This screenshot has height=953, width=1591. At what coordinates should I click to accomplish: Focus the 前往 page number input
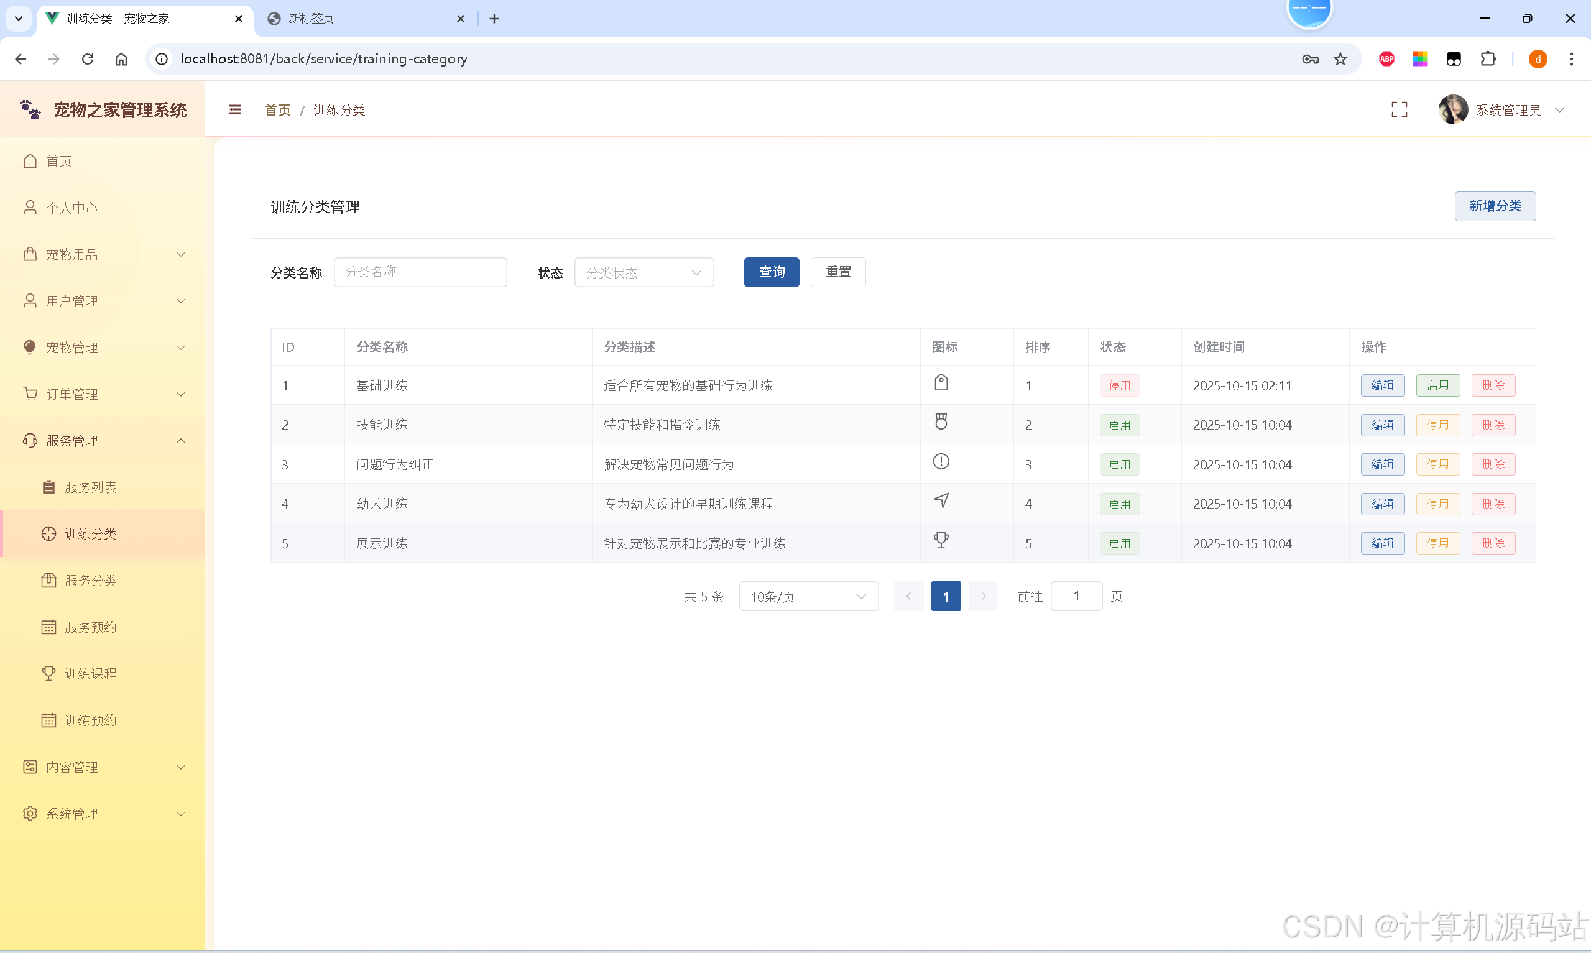pos(1076,597)
